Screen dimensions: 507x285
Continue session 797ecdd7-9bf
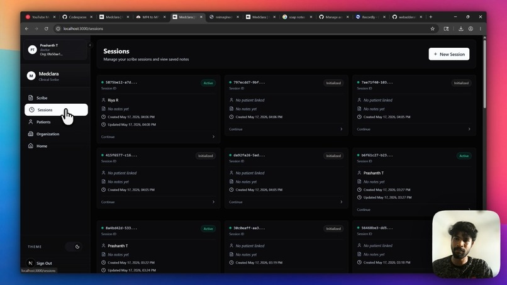pos(236,129)
